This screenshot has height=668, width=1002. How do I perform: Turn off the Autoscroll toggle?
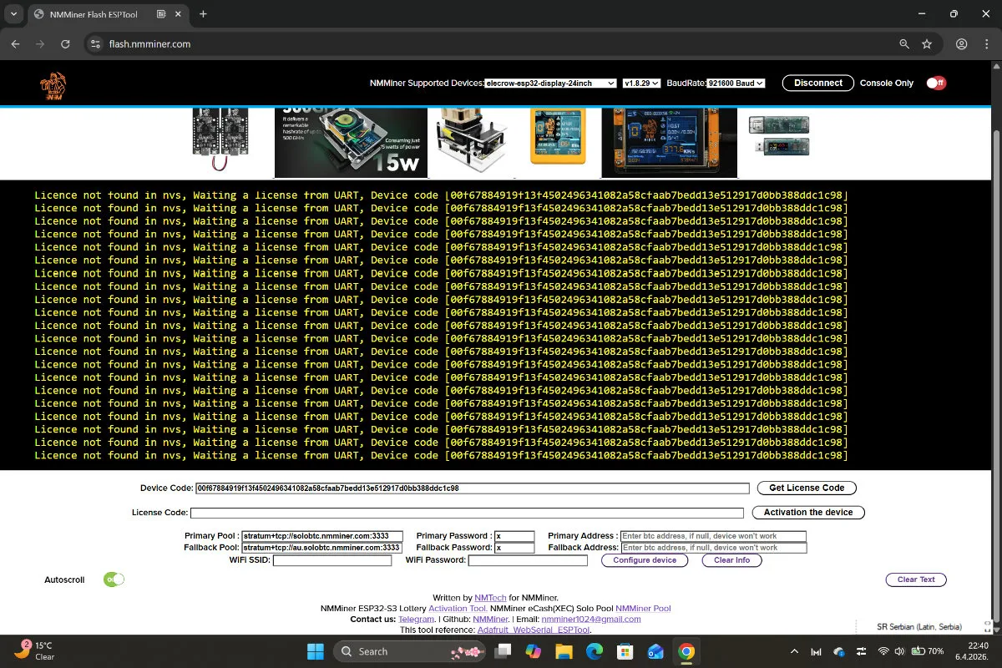[x=114, y=579]
